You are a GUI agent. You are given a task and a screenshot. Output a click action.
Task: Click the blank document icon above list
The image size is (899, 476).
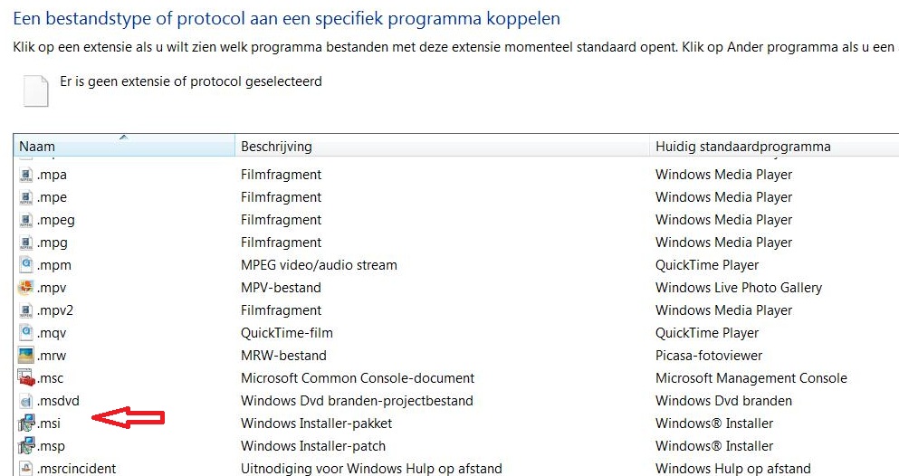coord(35,90)
